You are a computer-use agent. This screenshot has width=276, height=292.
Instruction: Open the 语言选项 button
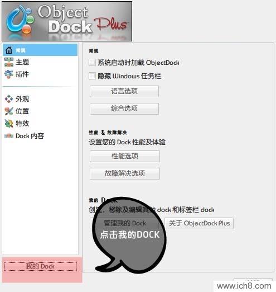[124, 91]
